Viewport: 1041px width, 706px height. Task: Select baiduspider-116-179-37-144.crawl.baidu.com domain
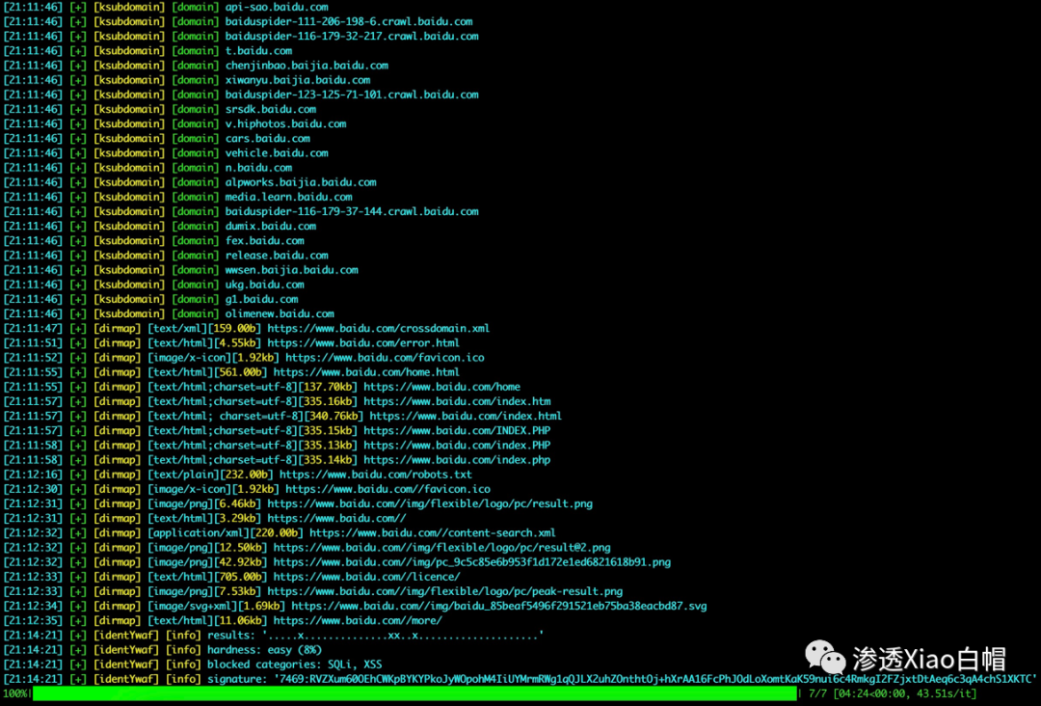point(352,211)
